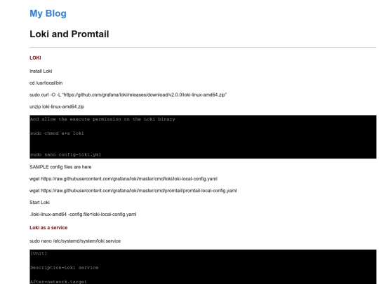Image resolution: width=379 pixels, height=284 pixels.
Task: Click the Start Loki text line
Action: [x=39, y=203]
